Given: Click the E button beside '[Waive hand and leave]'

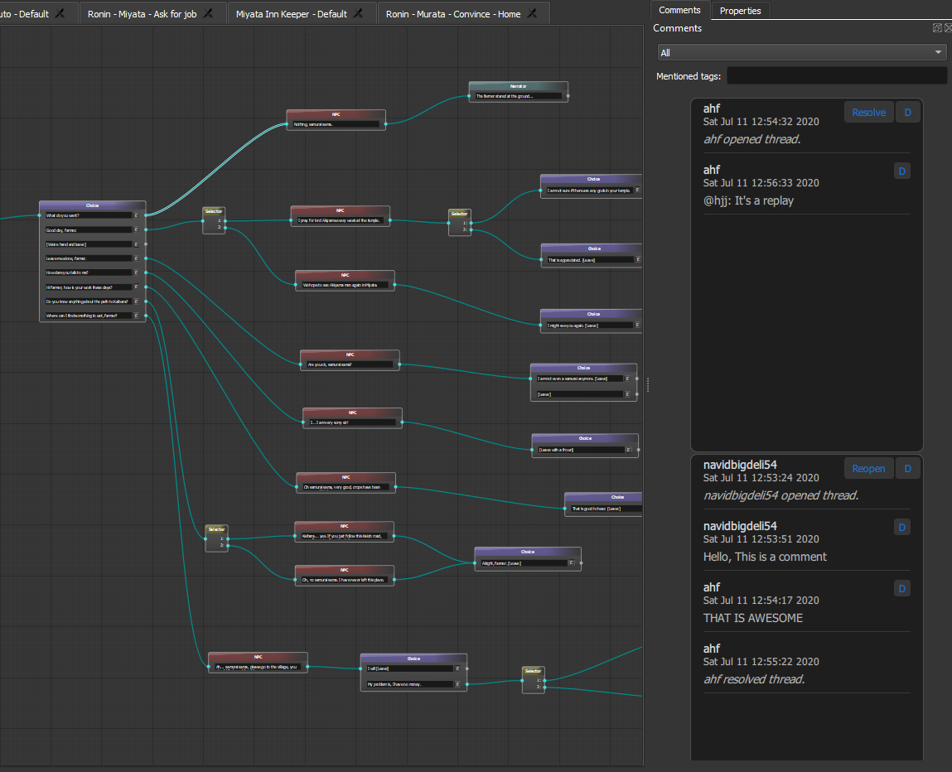Looking at the screenshot, I should [136, 244].
